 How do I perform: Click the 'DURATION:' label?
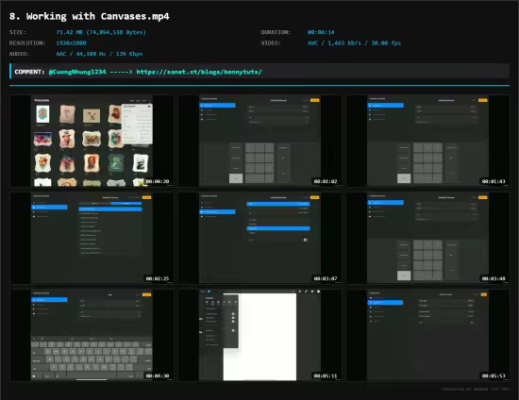(276, 32)
